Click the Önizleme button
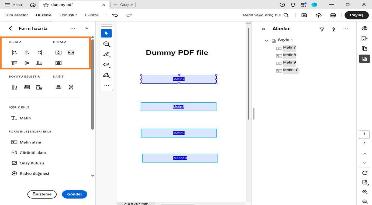Viewport: 372px width, 205px height. pyautogui.click(x=42, y=194)
